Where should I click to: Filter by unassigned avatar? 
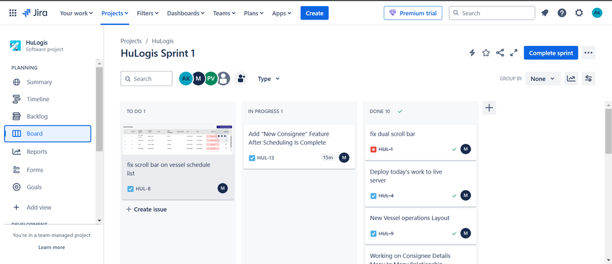(223, 79)
